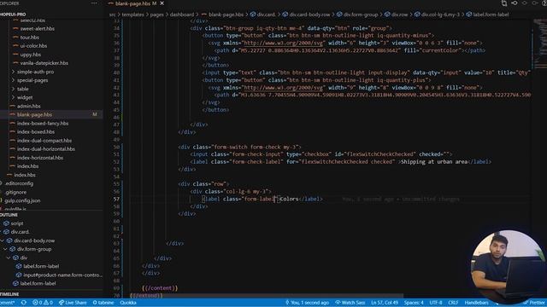Viewport: 547px width, 307px height.
Task: Expand the table folder
Action: click(x=14, y=89)
